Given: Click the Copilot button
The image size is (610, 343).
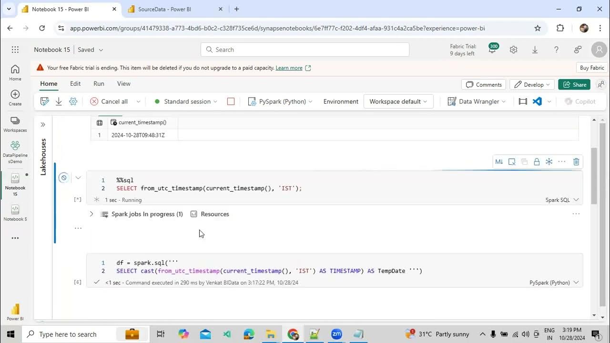Looking at the screenshot, I should point(580,101).
